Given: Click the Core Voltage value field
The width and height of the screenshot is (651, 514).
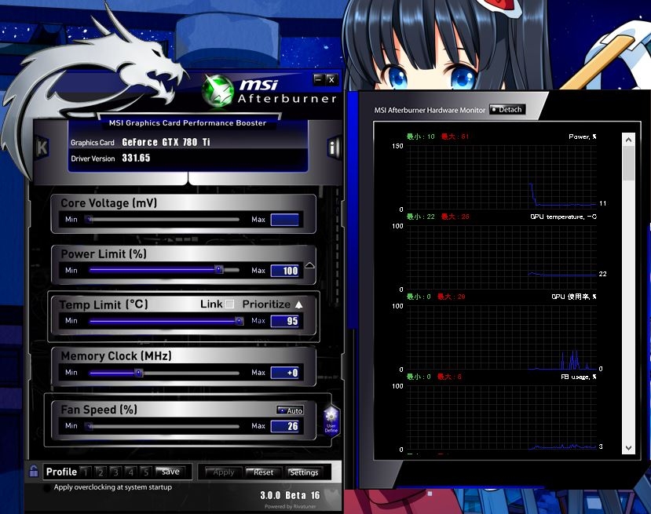Looking at the screenshot, I should [x=285, y=220].
